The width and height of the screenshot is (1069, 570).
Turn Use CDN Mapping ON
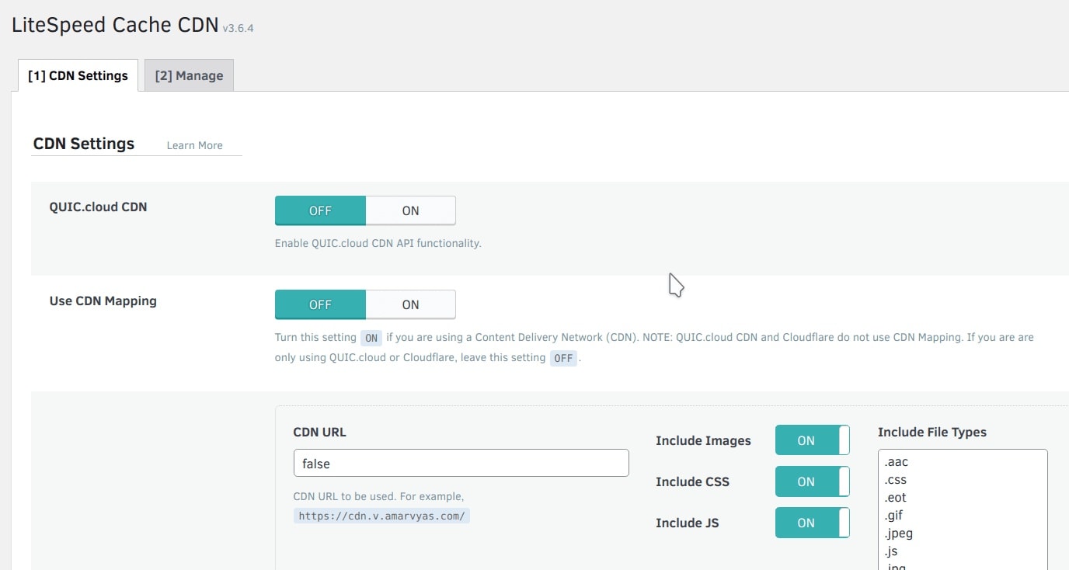pos(410,304)
